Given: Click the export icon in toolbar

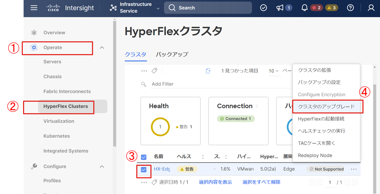Looking at the screenshot, I should point(208,71).
